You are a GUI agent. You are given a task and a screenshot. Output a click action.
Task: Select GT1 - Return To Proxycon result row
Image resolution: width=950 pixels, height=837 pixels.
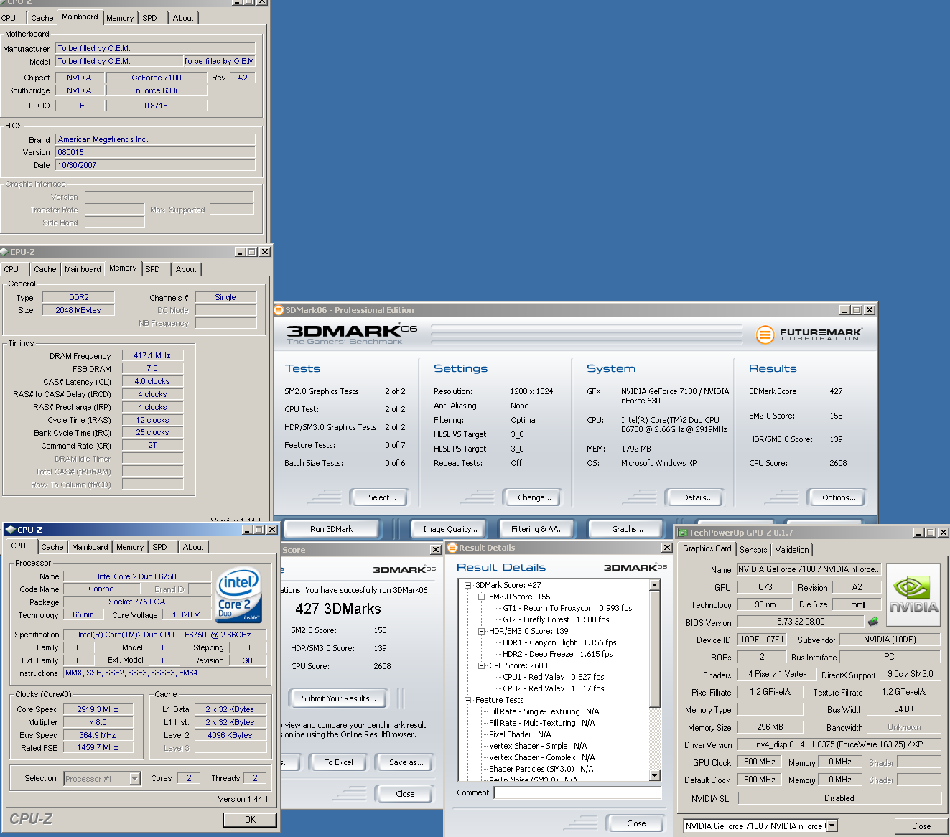click(x=567, y=608)
